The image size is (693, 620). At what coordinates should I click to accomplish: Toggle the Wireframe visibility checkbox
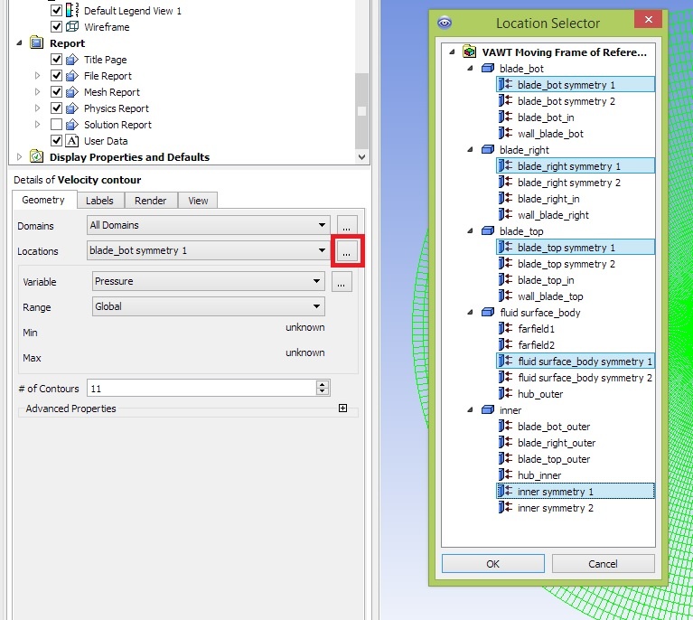(x=56, y=26)
